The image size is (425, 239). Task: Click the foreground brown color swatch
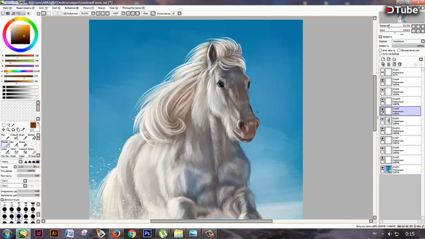click(x=33, y=125)
